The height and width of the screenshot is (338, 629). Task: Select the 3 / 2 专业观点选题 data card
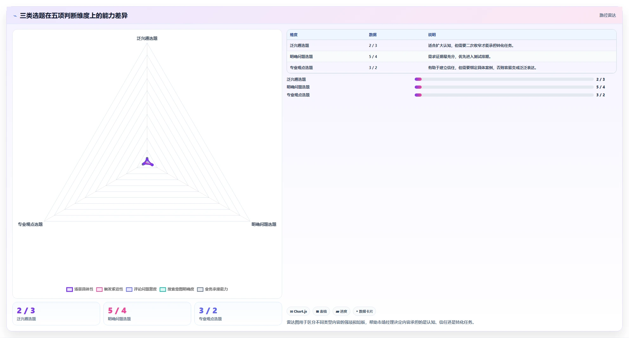click(x=238, y=314)
